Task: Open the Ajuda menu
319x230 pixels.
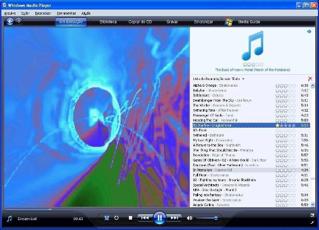Action: (86, 13)
